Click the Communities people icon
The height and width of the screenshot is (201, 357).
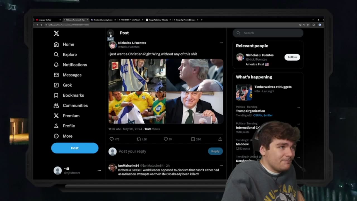(56, 106)
